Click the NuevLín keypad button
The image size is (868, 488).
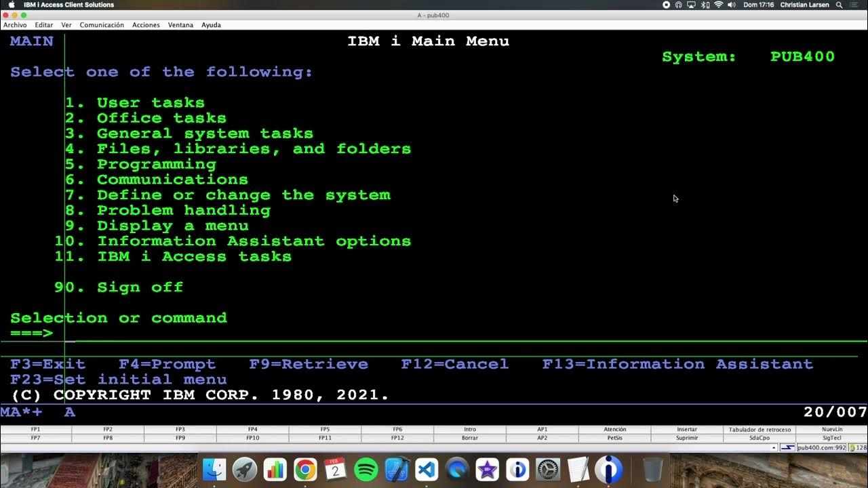(832, 430)
